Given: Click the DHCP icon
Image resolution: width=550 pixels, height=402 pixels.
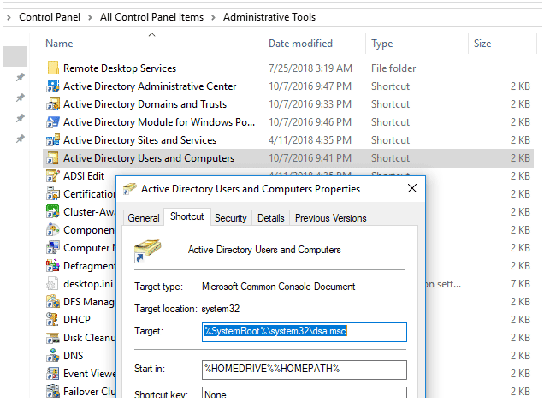Looking at the screenshot, I should click(x=53, y=319).
